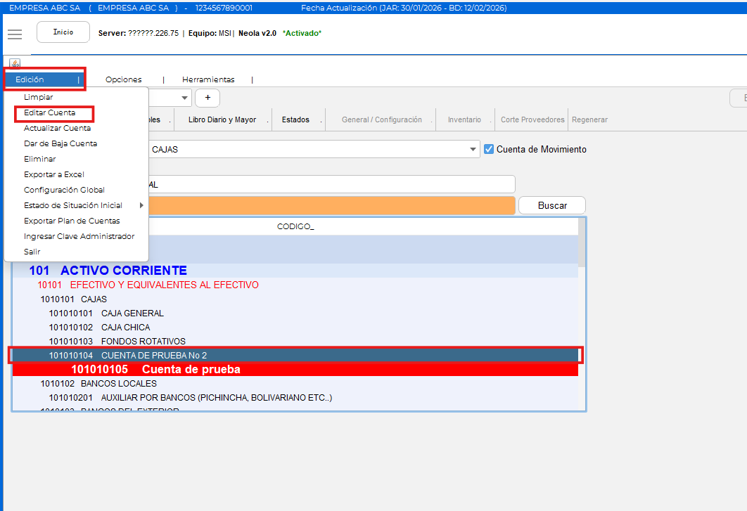The width and height of the screenshot is (747, 511).
Task: Expand the CAJAS combo box arrow
Action: [473, 149]
